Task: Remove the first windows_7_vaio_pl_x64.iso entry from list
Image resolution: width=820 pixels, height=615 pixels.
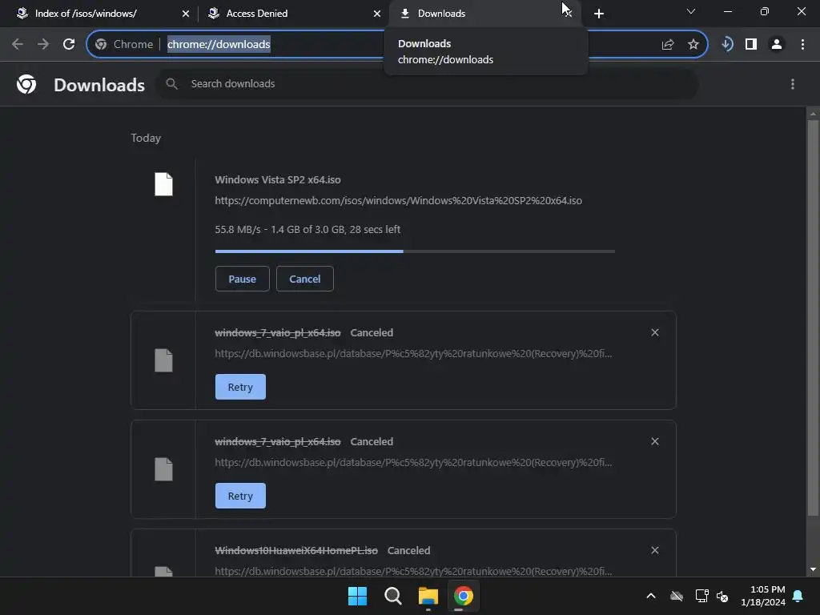Action: click(x=655, y=332)
